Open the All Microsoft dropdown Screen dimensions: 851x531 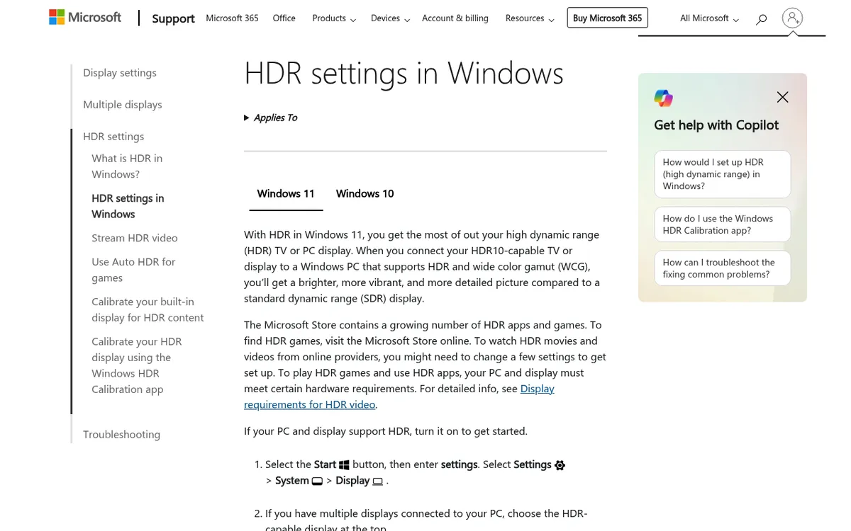[709, 18]
